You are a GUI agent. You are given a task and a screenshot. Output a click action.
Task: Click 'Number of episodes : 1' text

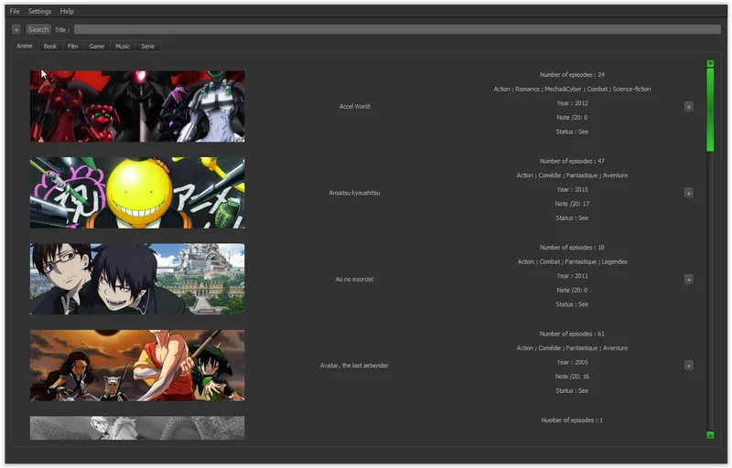(572, 420)
